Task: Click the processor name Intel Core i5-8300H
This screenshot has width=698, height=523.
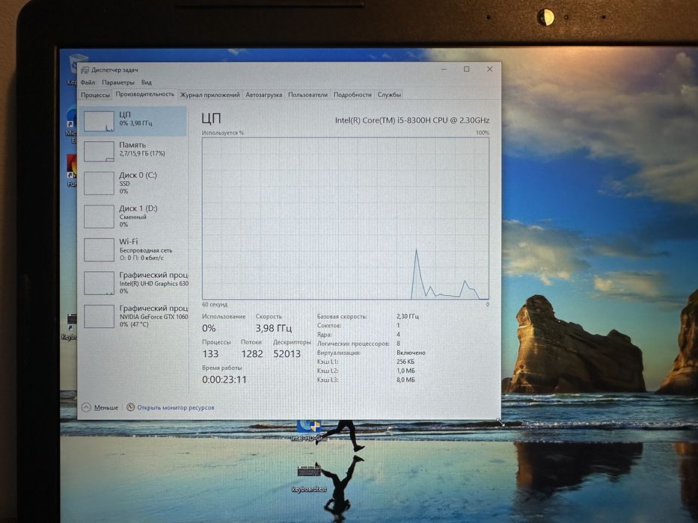Action: (x=411, y=120)
